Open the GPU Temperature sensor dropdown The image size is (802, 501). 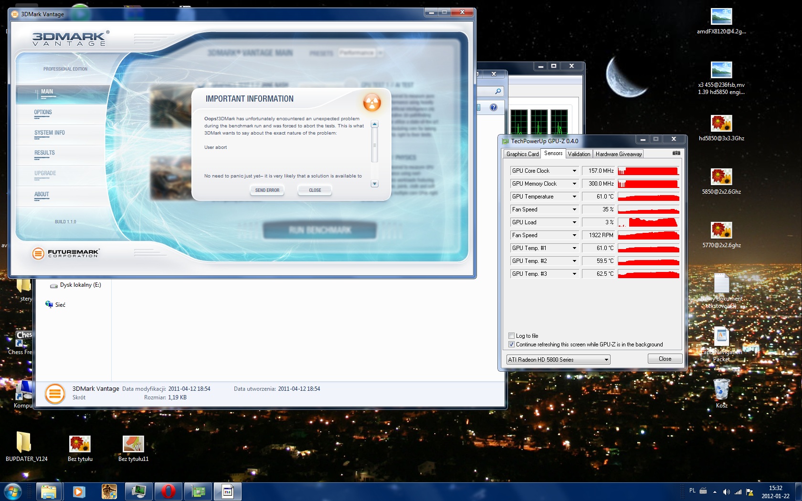click(574, 197)
